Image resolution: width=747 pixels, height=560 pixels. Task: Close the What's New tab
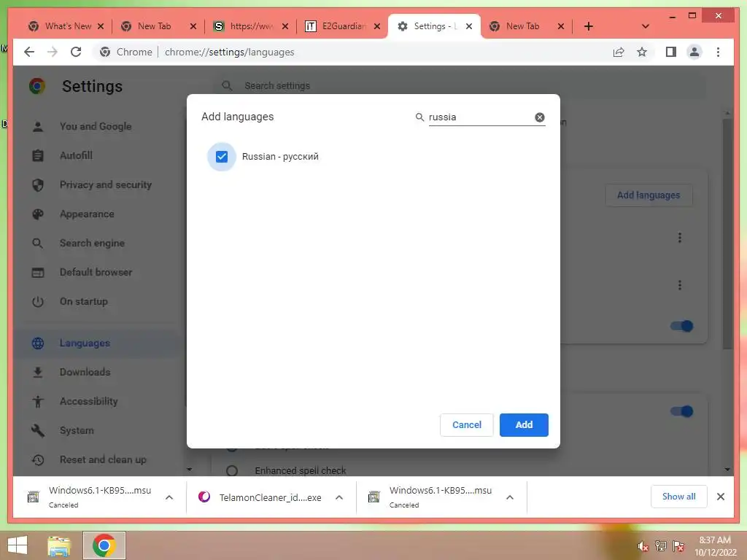click(101, 26)
